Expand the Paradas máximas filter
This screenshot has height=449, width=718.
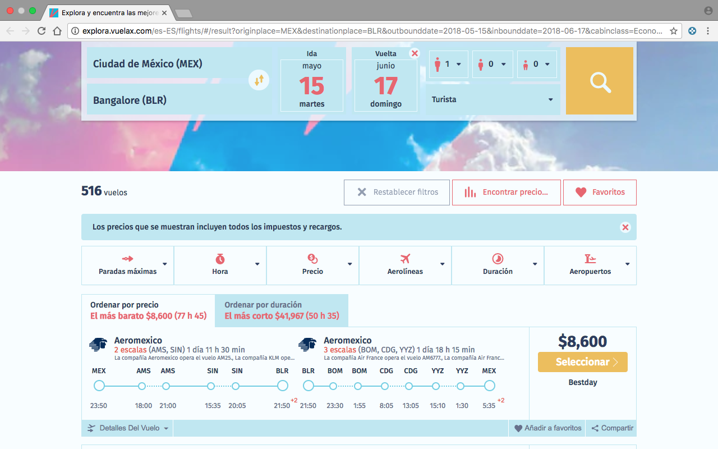(x=128, y=265)
